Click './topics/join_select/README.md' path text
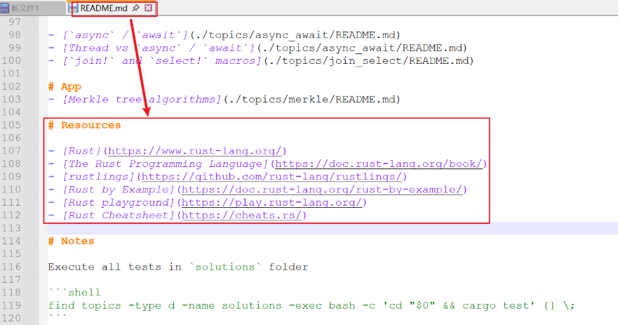 (x=368, y=61)
